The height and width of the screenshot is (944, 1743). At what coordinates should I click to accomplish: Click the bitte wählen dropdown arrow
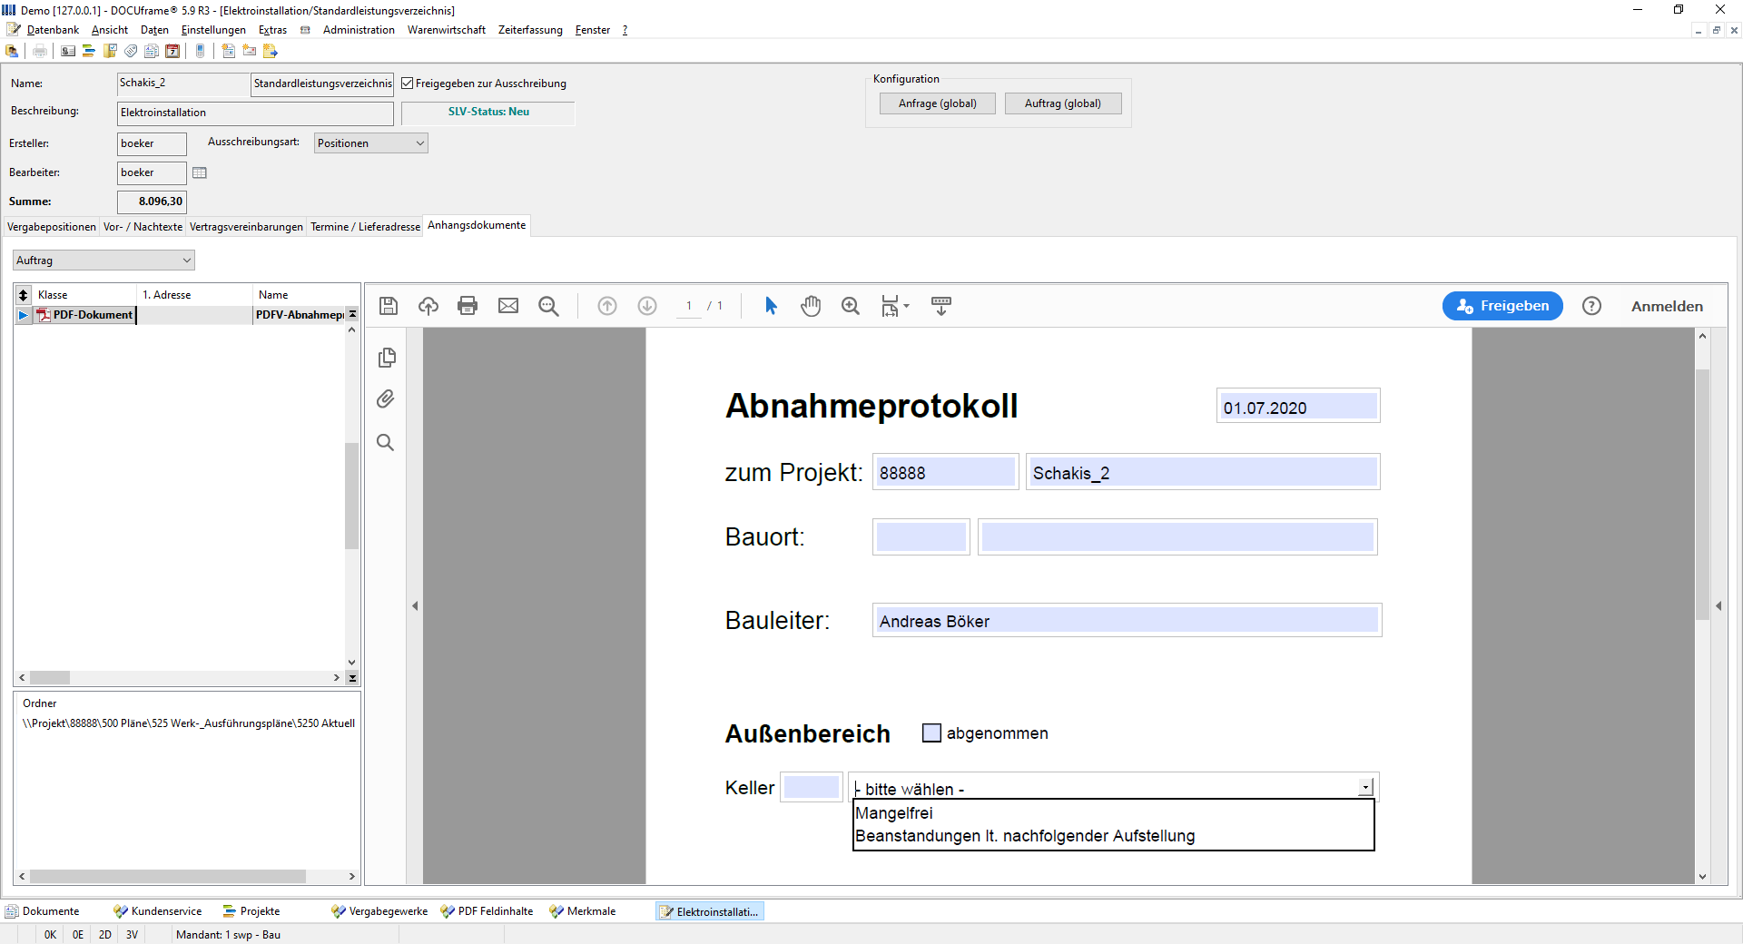[x=1366, y=787]
